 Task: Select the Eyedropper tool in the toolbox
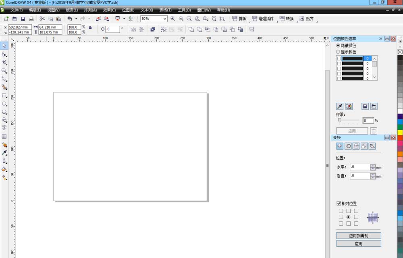point(4,153)
